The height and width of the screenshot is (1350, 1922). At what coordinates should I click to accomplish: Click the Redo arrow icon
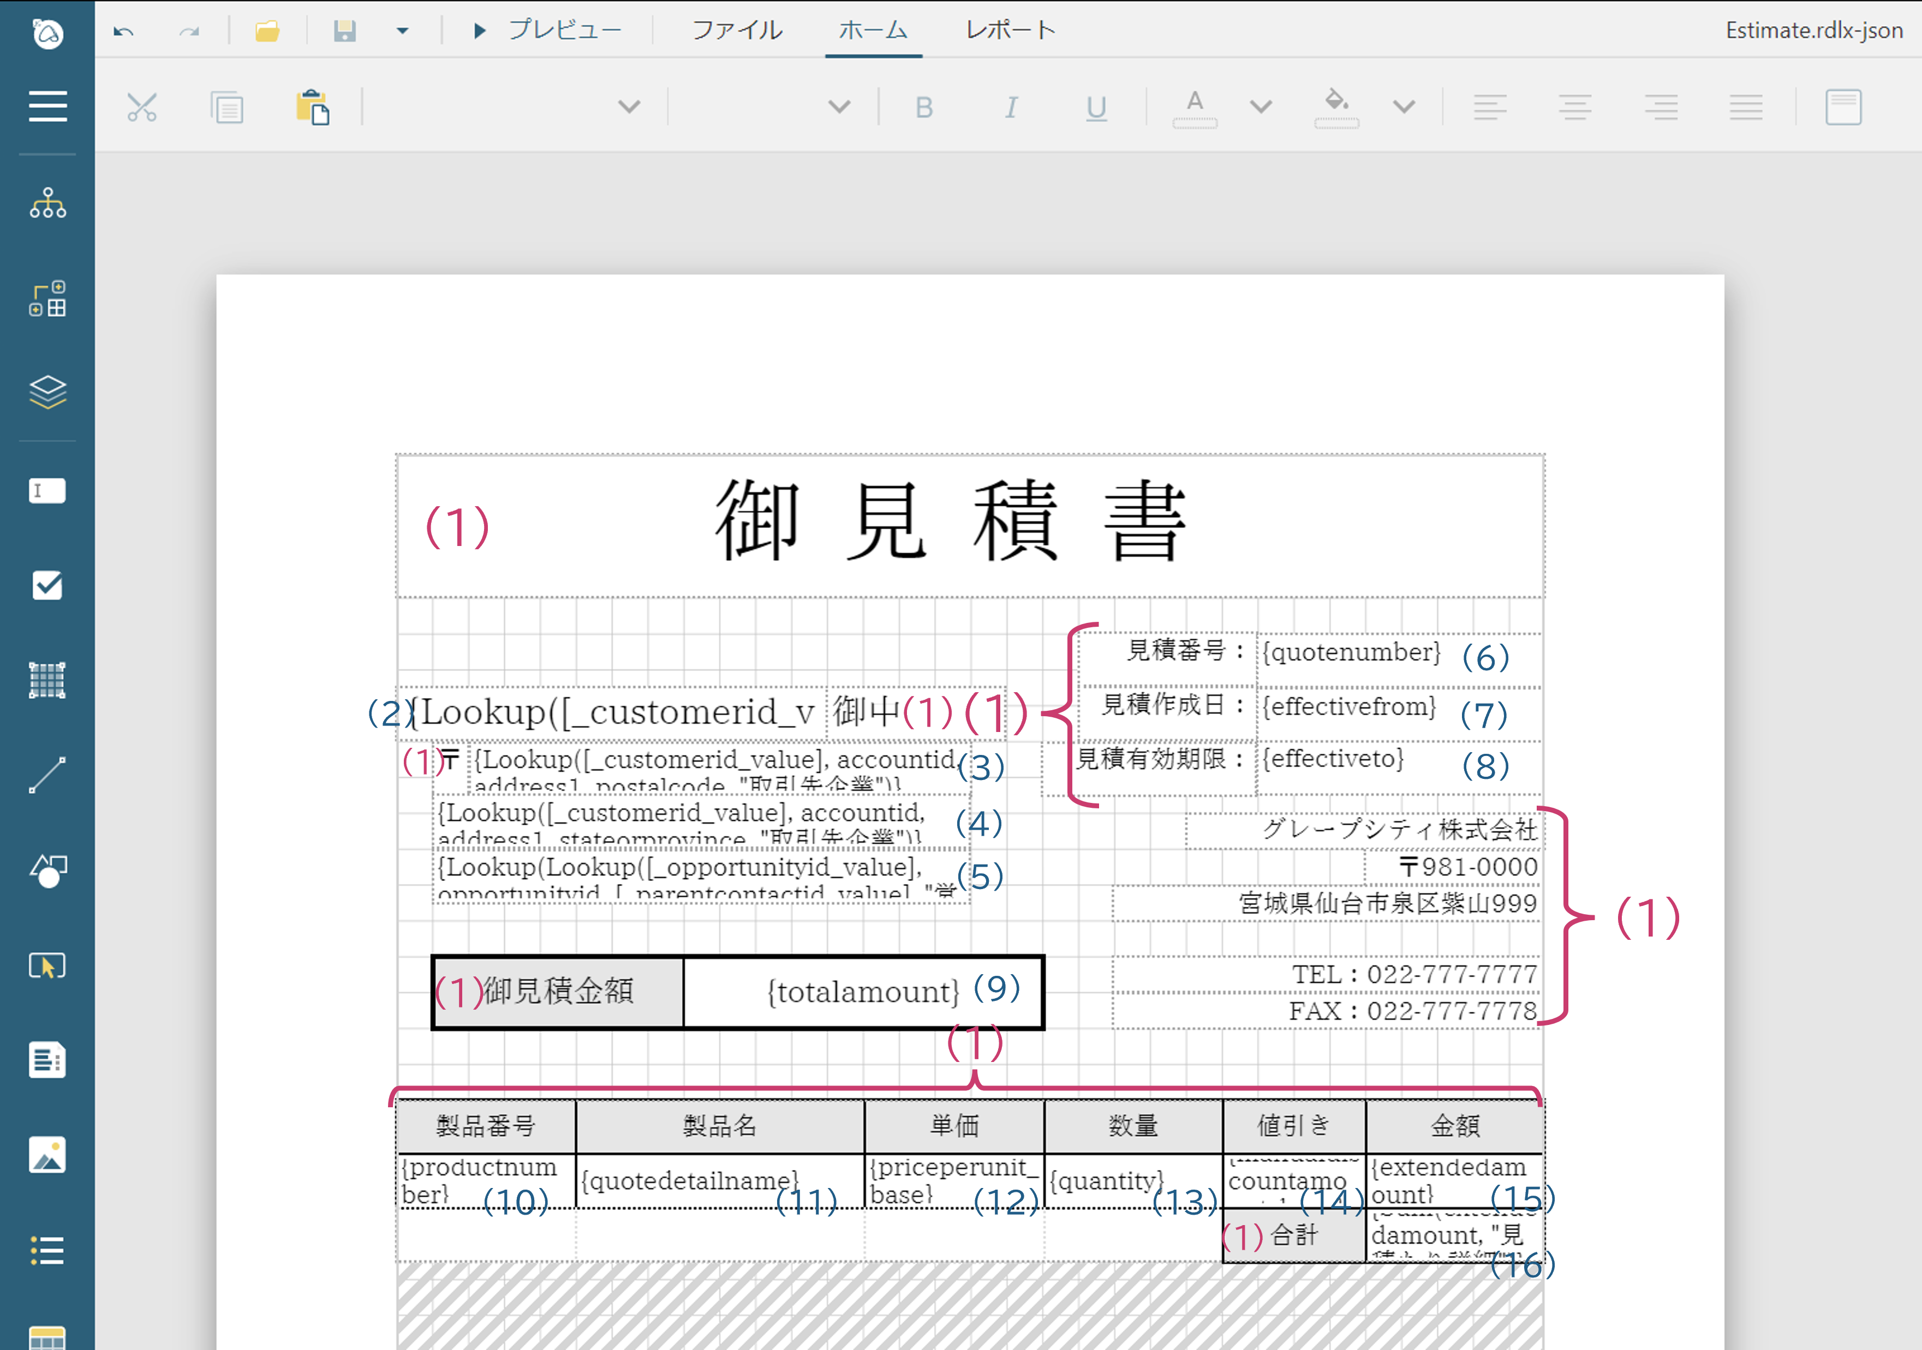tap(189, 31)
